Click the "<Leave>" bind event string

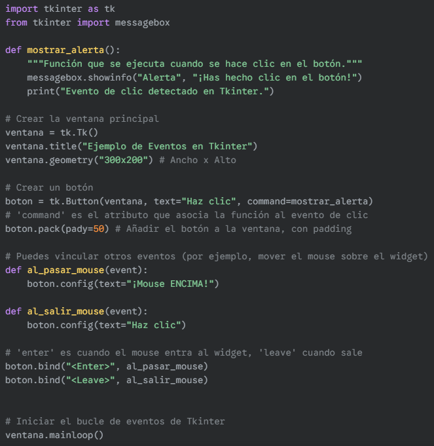(x=90, y=381)
